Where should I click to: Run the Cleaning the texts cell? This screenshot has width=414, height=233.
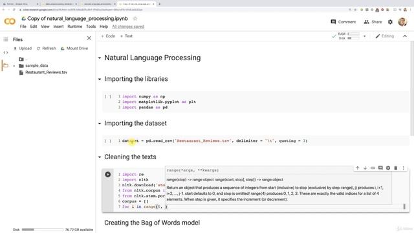108,174
